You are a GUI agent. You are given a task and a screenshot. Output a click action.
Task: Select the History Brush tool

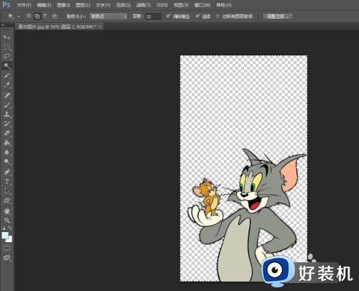click(x=6, y=124)
